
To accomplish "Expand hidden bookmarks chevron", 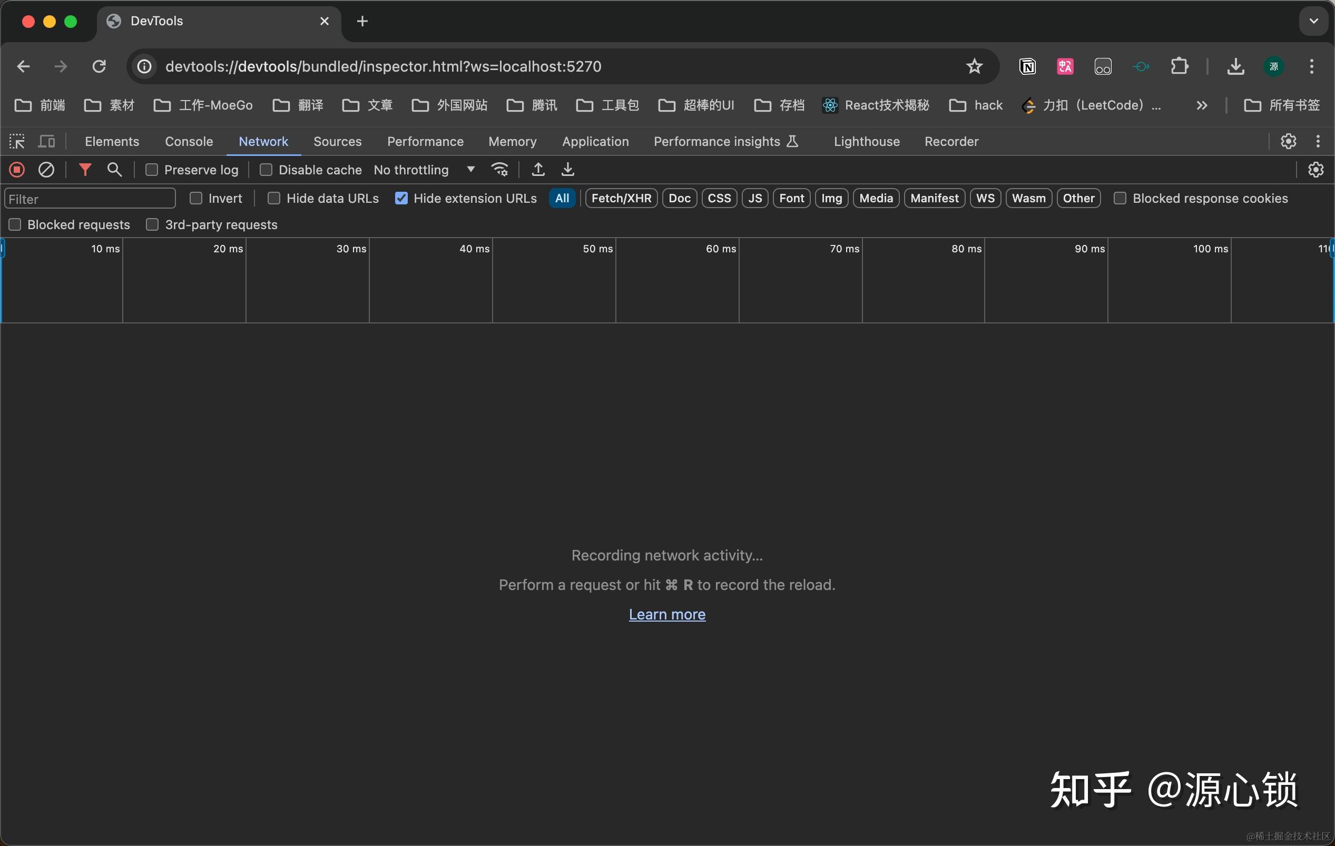I will [1202, 105].
